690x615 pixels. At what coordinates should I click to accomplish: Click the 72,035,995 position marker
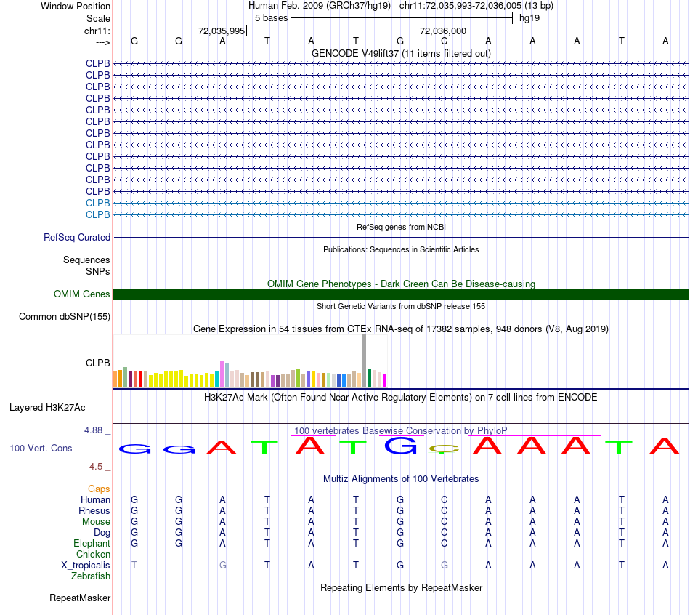[222, 31]
